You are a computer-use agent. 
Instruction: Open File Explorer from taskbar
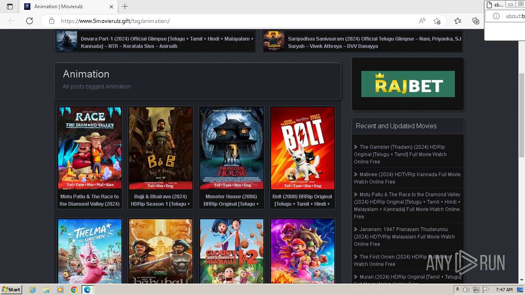pyautogui.click(x=46, y=290)
